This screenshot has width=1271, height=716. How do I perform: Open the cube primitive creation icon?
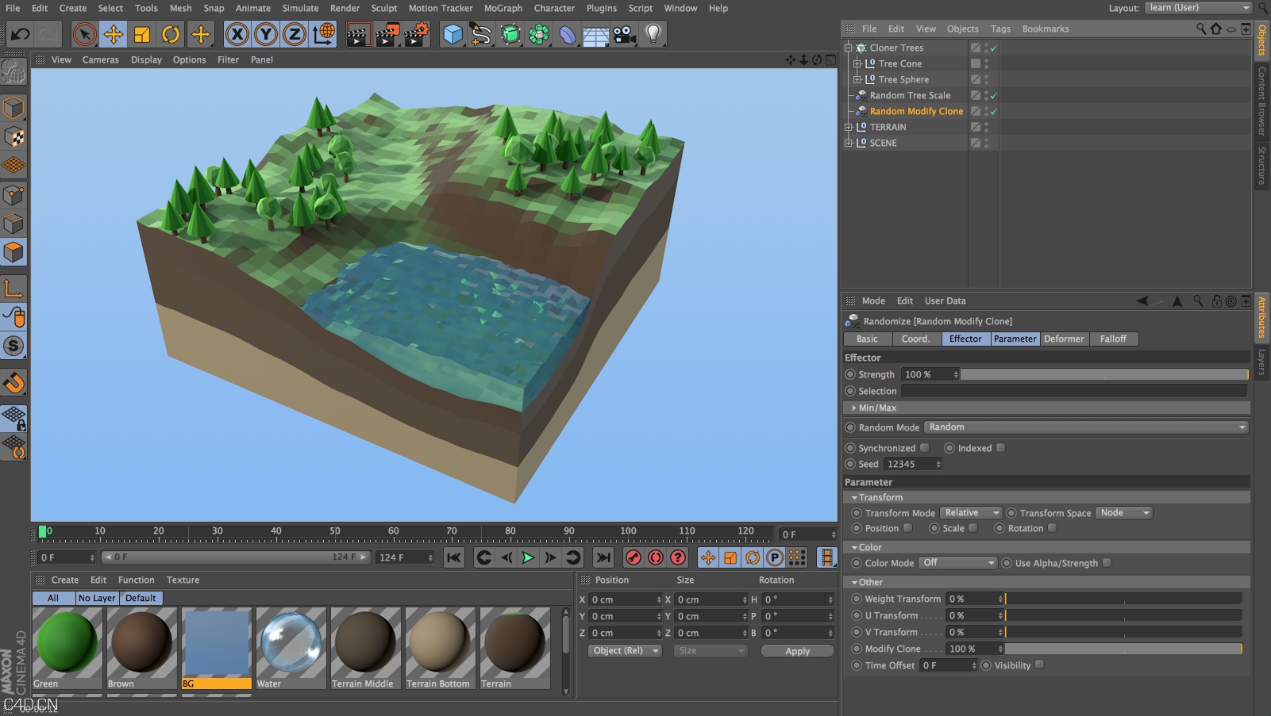coord(453,34)
